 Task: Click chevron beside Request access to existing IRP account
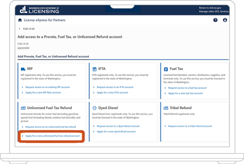(x=23, y=87)
